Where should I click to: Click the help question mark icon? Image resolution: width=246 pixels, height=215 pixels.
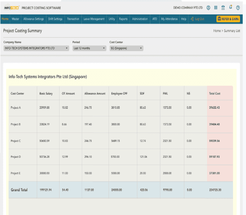coord(238,8)
